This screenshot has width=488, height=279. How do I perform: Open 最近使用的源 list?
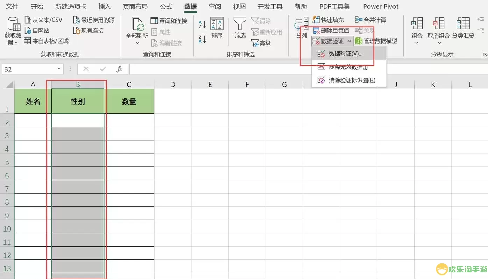(x=94, y=20)
